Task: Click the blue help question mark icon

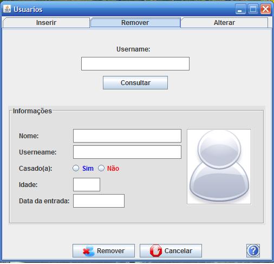Action: [x=253, y=250]
